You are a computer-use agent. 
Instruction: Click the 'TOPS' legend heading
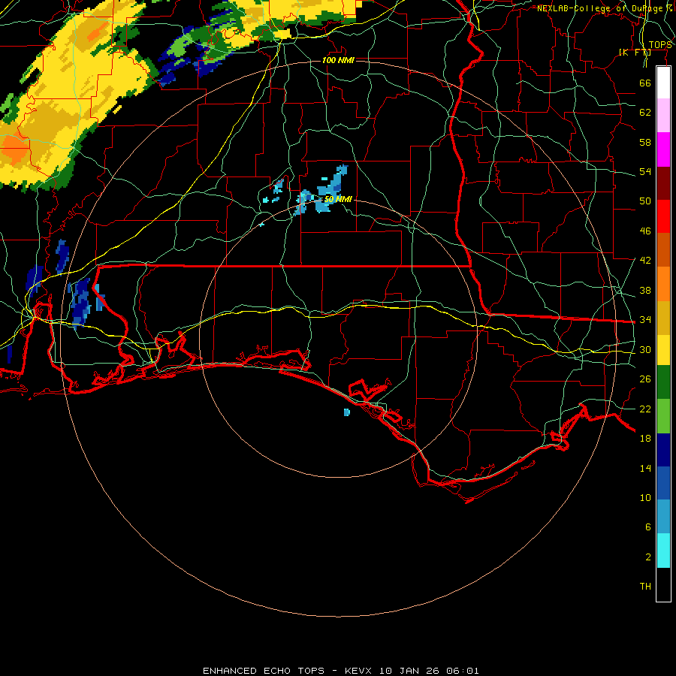660,45
